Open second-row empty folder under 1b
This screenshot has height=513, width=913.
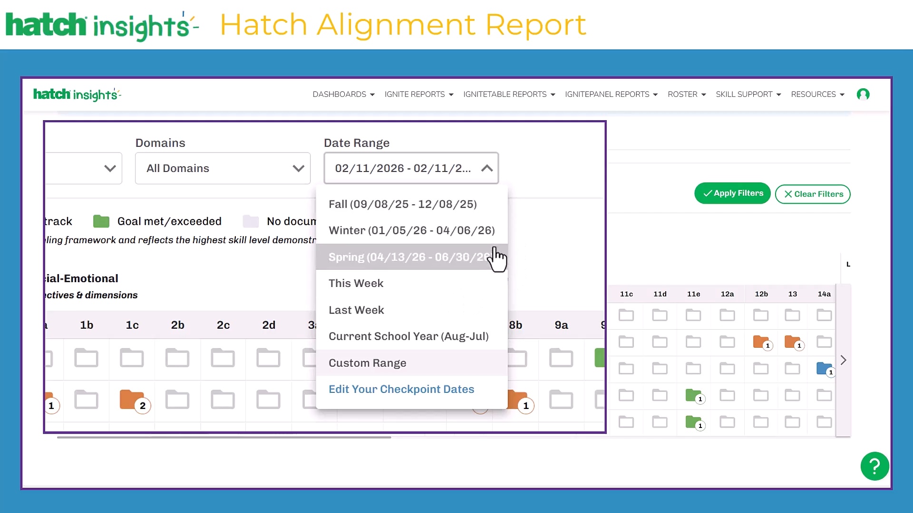point(86,399)
